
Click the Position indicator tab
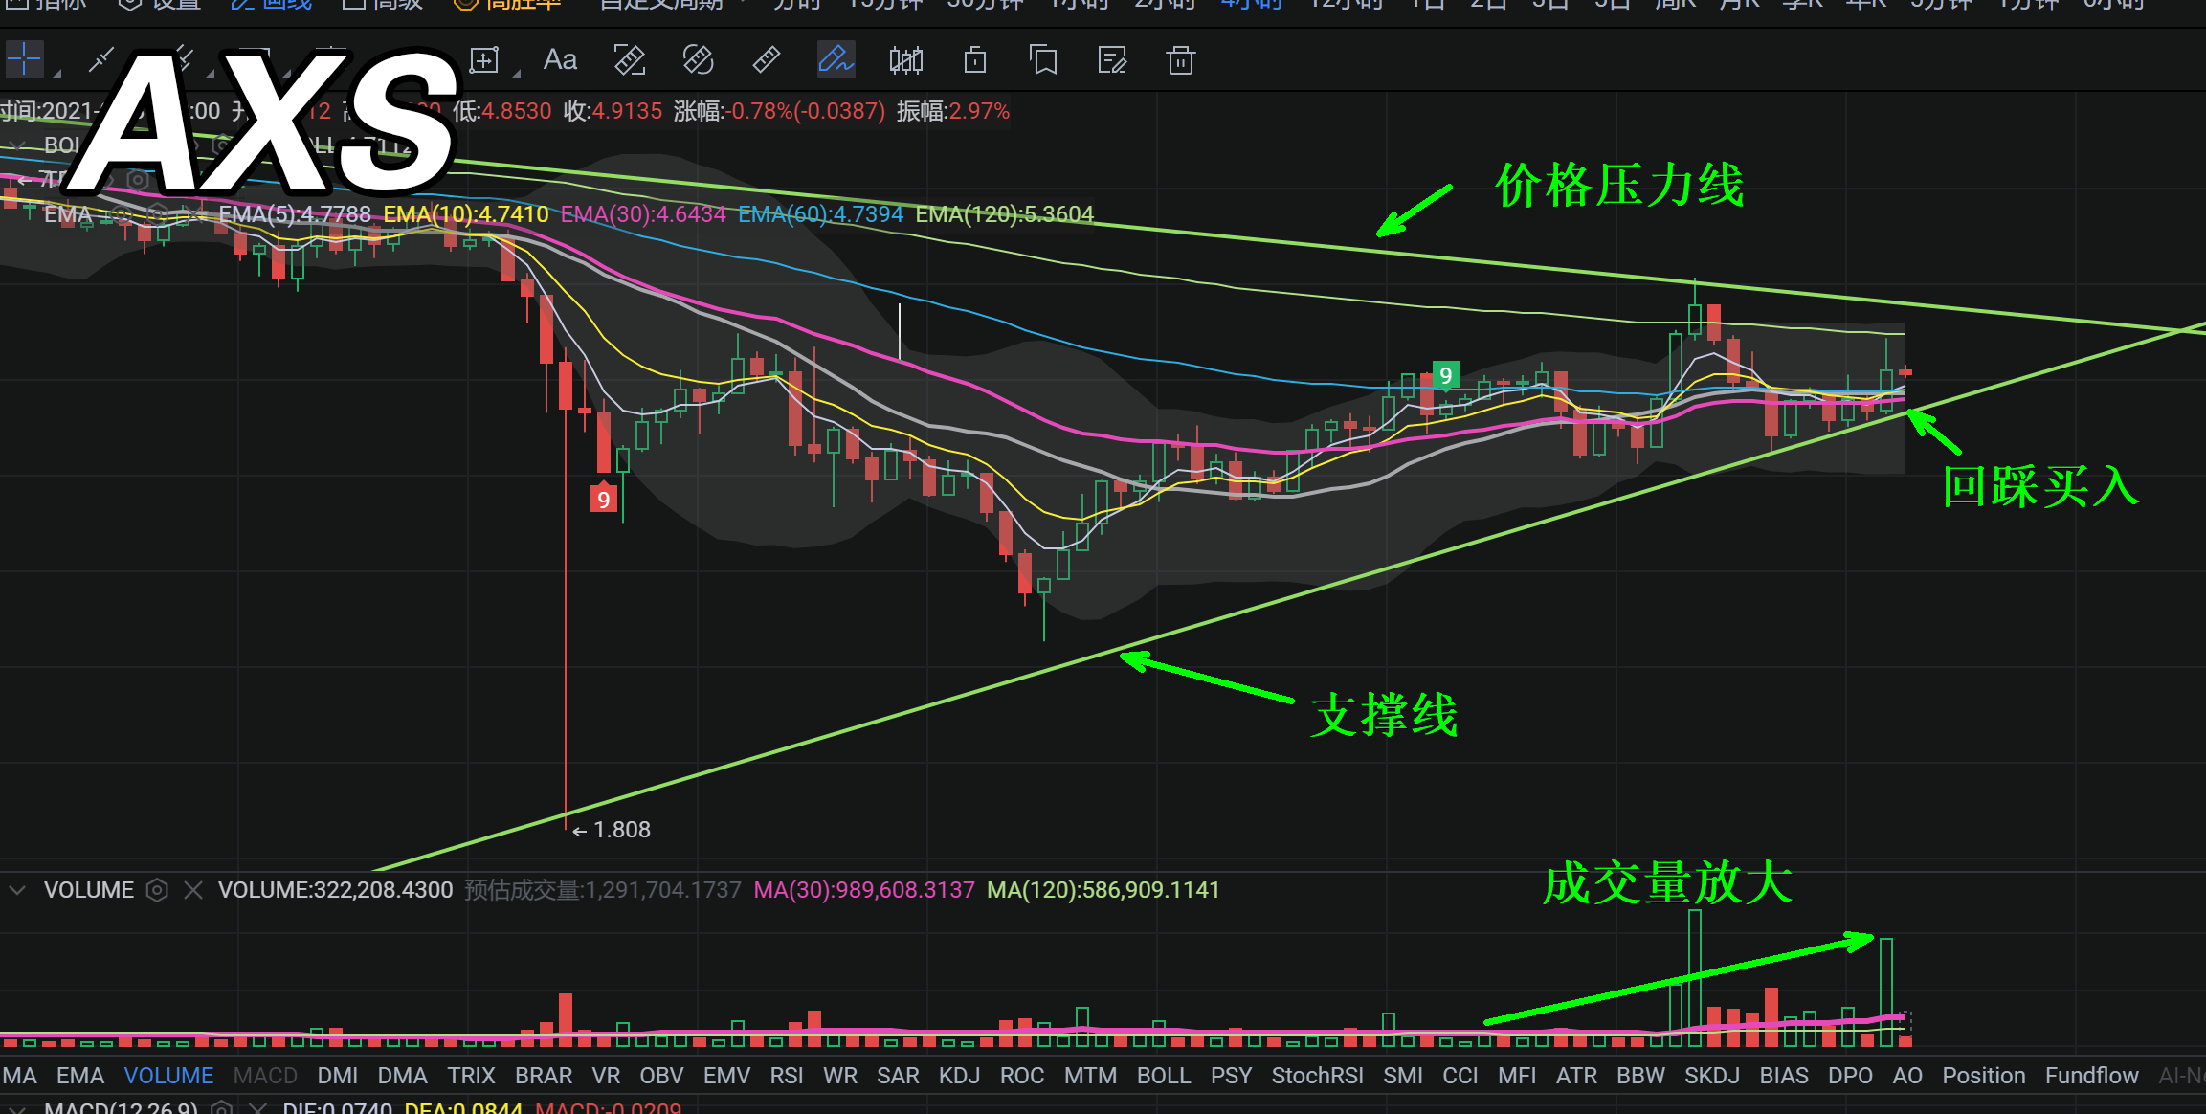[1983, 1076]
